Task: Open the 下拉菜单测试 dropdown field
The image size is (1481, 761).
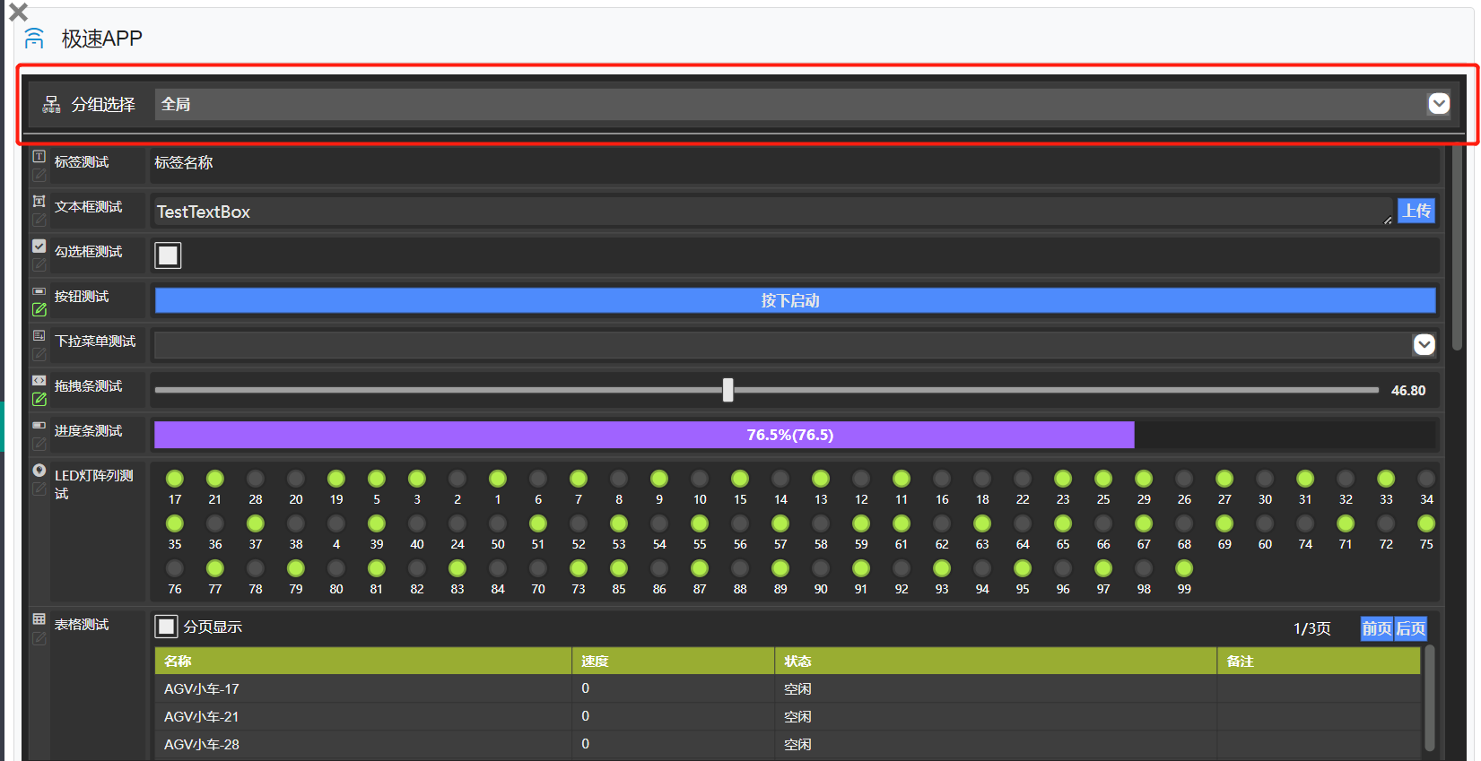Action: (x=796, y=345)
